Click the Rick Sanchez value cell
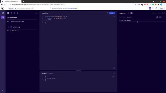The height and width of the screenshot is (93, 166). [144, 20]
